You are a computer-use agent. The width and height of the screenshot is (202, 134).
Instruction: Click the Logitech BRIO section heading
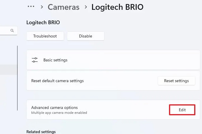[x=43, y=22]
